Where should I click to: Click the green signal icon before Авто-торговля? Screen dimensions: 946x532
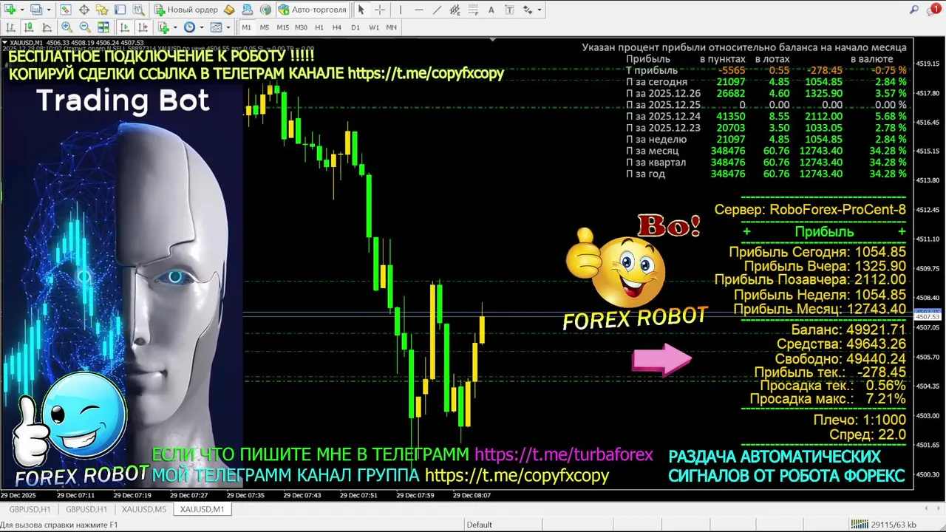click(265, 10)
